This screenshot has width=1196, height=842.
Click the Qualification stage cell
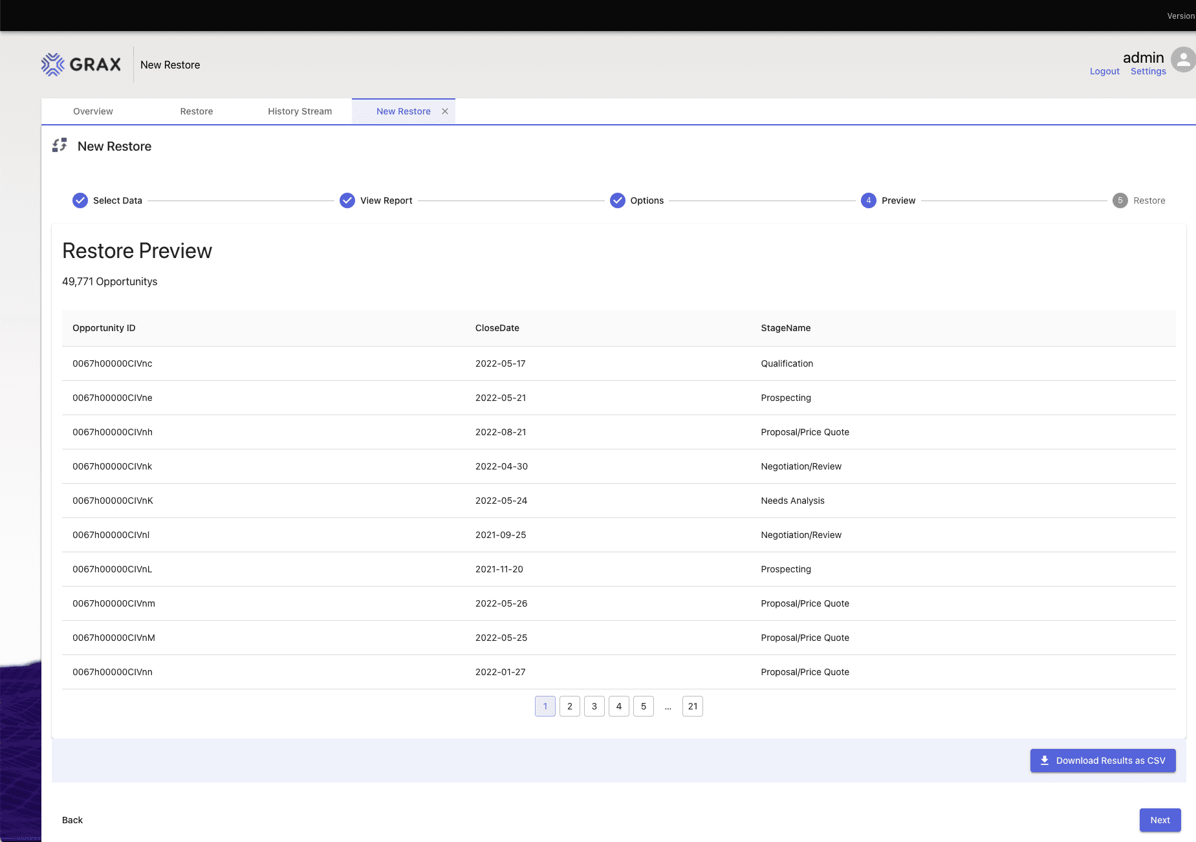(x=787, y=363)
